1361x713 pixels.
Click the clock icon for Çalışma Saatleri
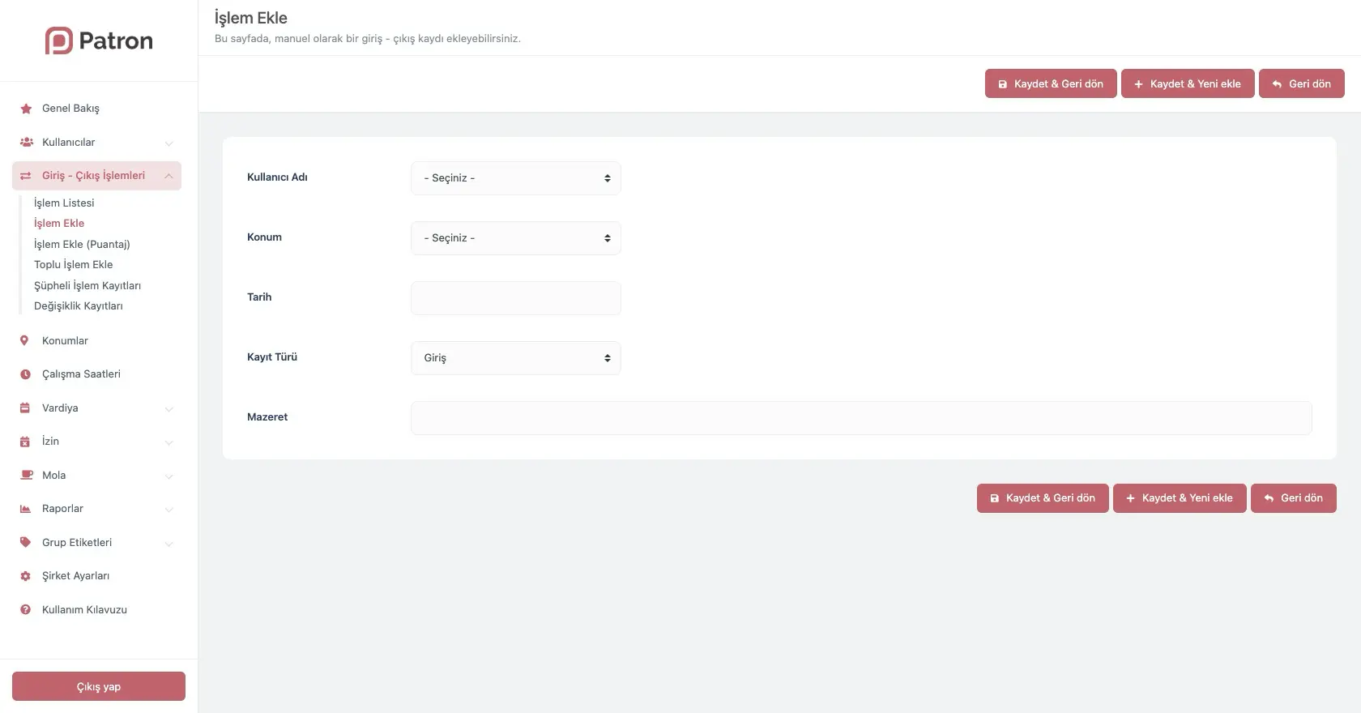(x=25, y=374)
